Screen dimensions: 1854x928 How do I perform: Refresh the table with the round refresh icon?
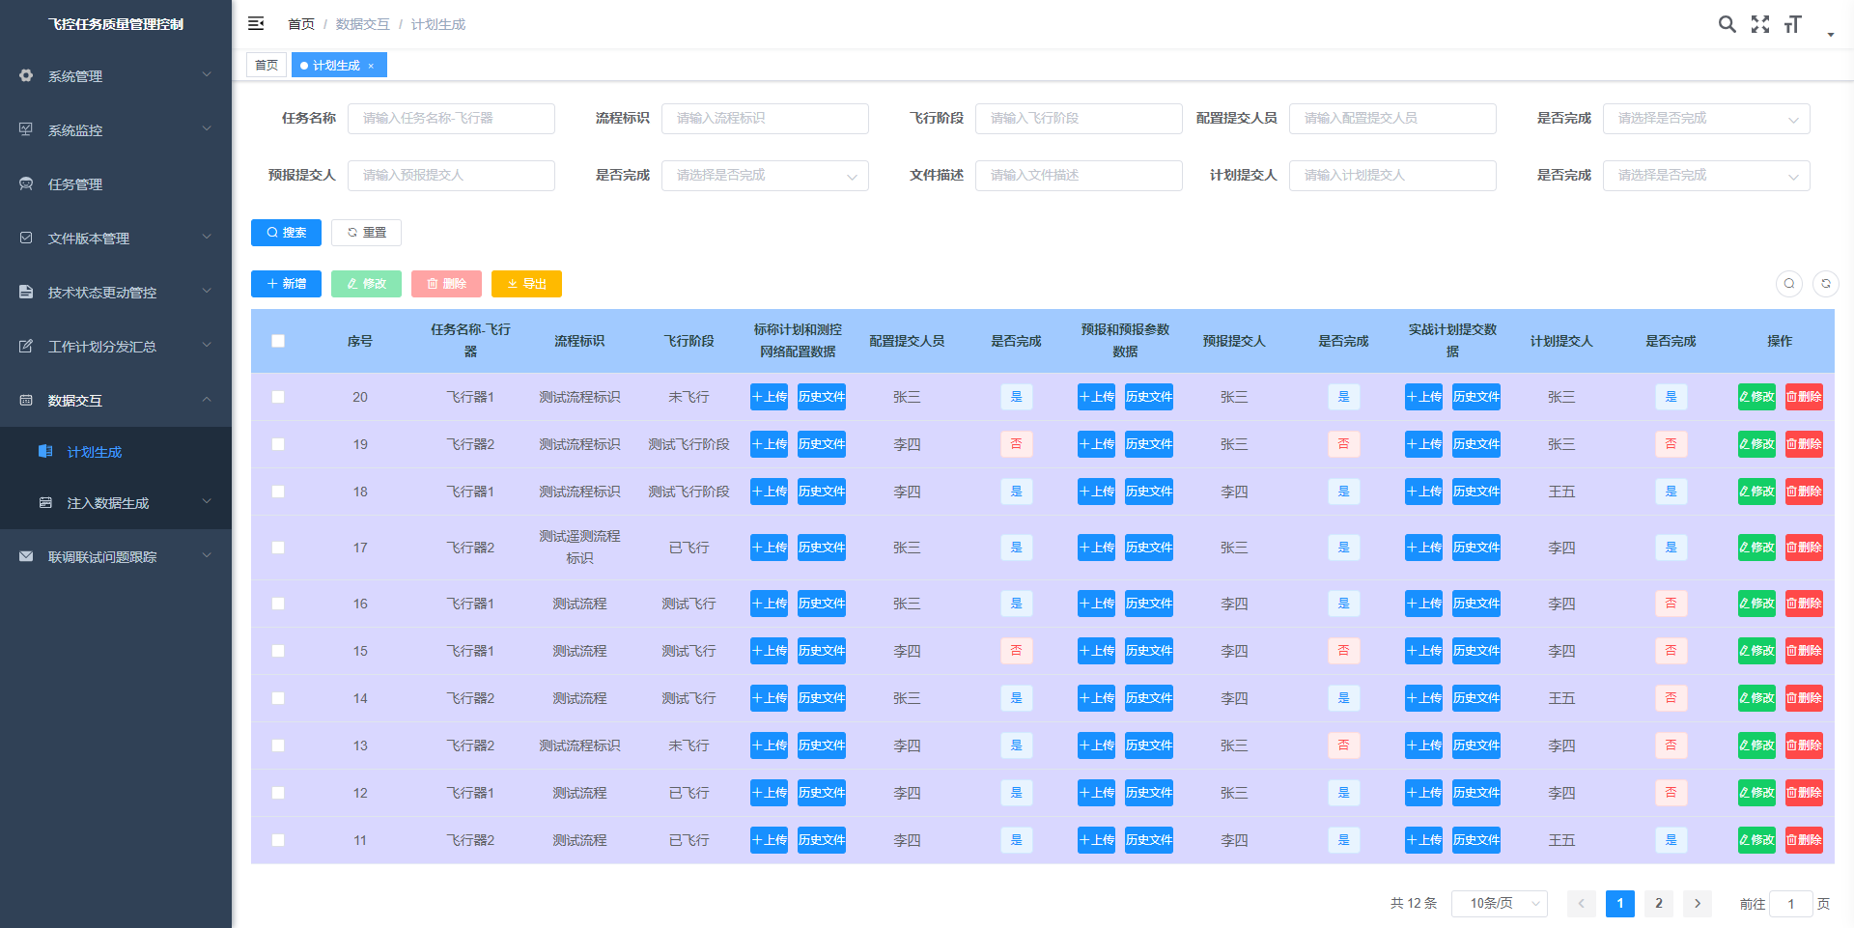1826,284
